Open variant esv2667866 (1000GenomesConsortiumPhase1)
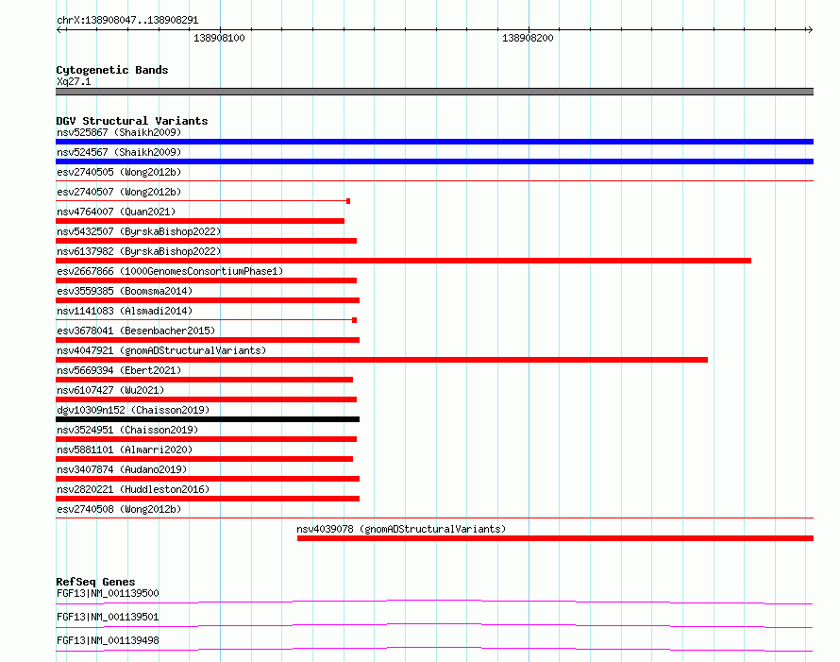This screenshot has height=662, width=840. 170,271
